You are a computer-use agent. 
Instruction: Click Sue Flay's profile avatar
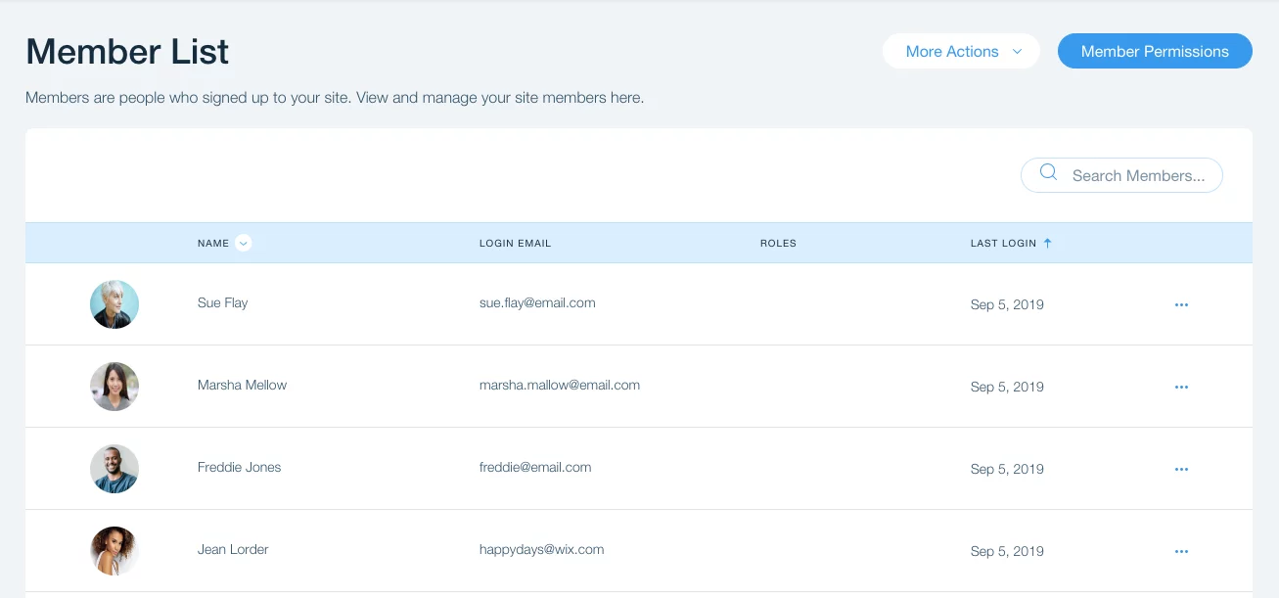(x=114, y=304)
